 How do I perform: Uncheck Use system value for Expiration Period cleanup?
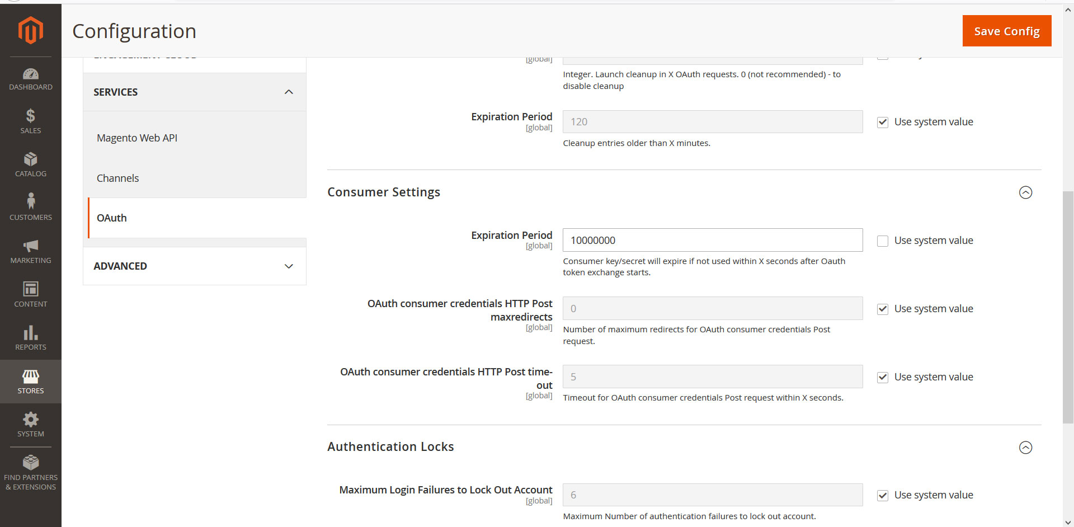[883, 122]
